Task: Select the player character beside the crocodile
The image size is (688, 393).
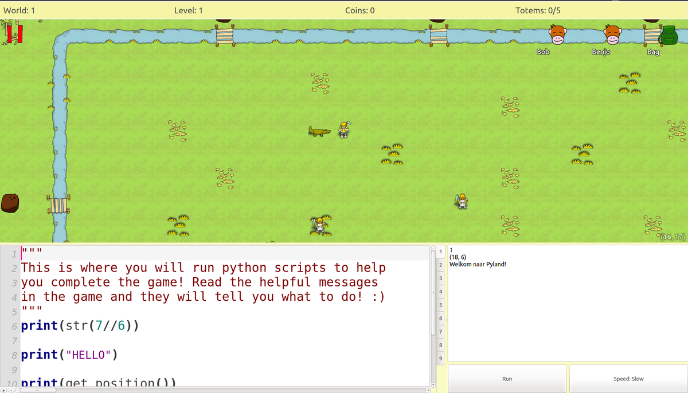Action: pyautogui.click(x=343, y=131)
